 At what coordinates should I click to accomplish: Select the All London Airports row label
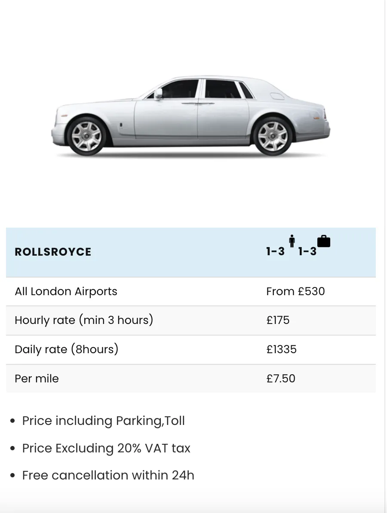pos(66,291)
